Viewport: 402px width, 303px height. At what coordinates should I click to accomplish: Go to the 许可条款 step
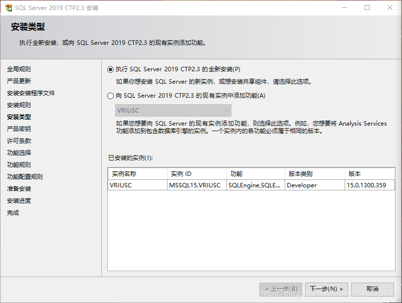[19, 141]
